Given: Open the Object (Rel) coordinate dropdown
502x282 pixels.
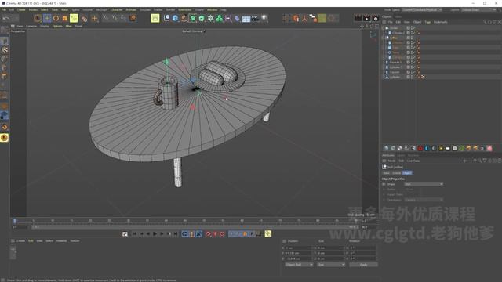Looking at the screenshot, I should point(299,265).
